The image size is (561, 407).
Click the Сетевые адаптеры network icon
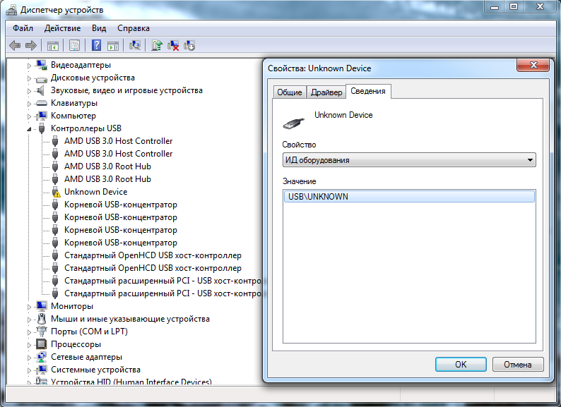pyautogui.click(x=42, y=357)
